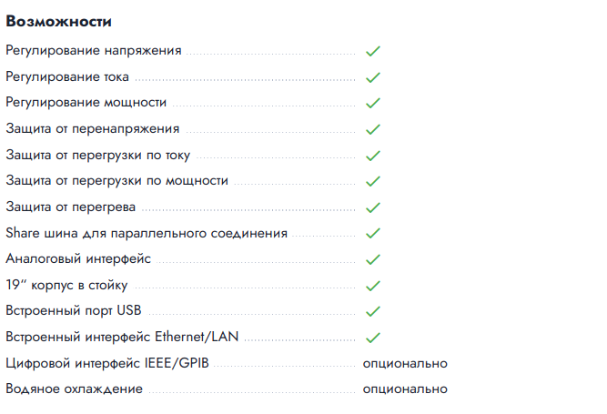Image resolution: width=607 pixels, height=414 pixels.
Task: Click the Цифровой интерфейс IEEE/GPIB label
Action: 107,363
